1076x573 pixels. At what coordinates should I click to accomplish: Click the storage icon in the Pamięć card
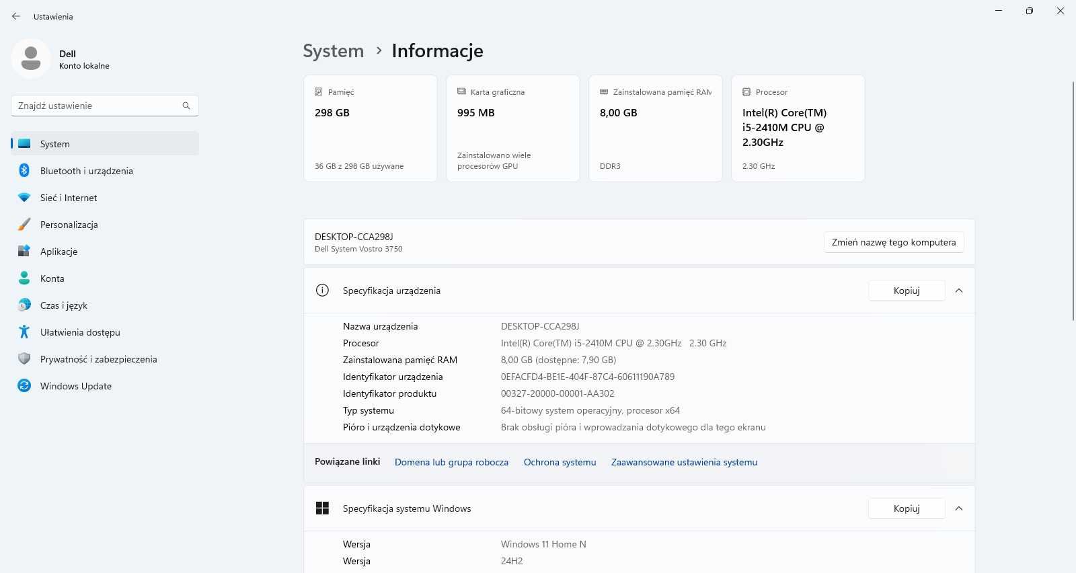point(319,92)
